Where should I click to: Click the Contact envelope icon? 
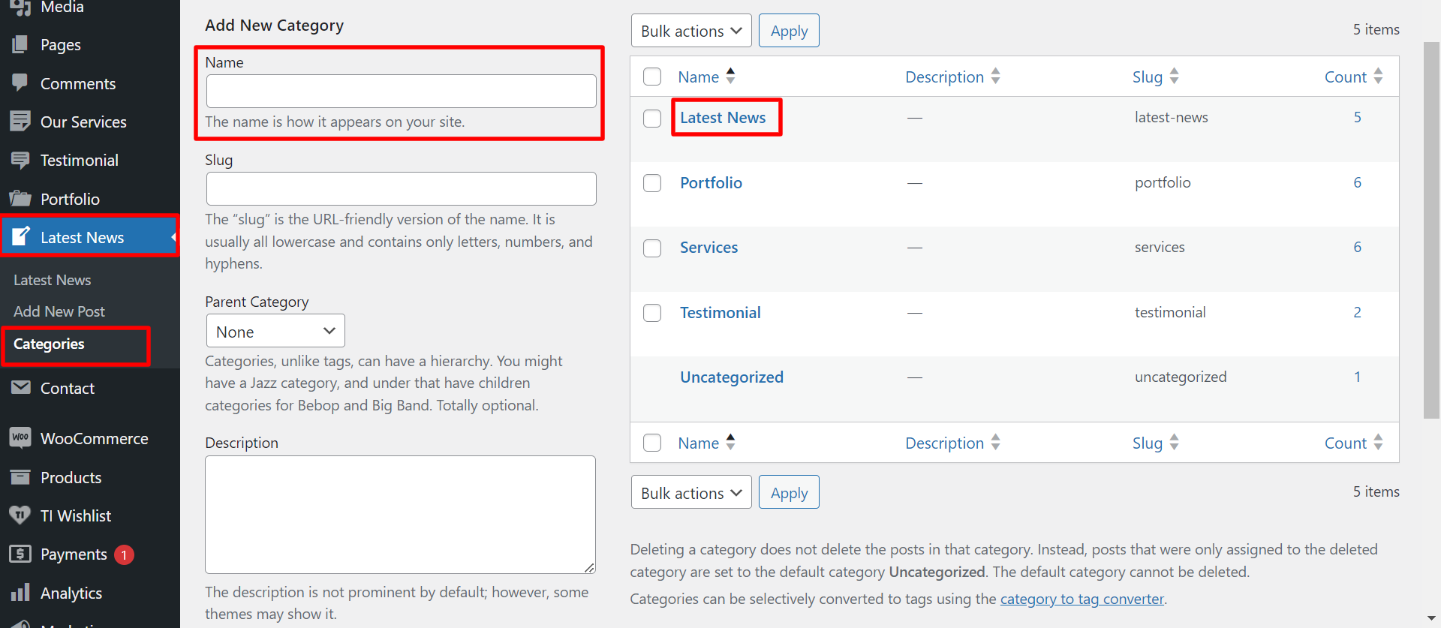[x=20, y=388]
